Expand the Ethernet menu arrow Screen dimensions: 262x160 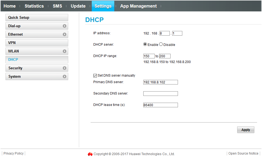click(x=64, y=34)
